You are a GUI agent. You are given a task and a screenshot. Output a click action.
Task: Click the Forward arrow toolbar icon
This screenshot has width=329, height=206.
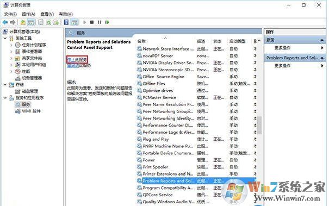point(13,22)
